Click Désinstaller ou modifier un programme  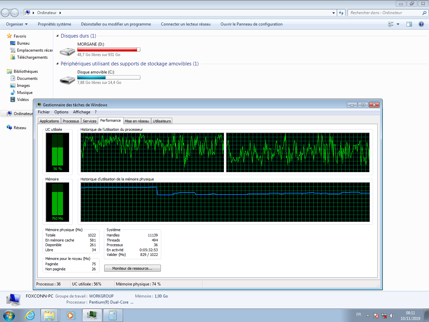(116, 24)
